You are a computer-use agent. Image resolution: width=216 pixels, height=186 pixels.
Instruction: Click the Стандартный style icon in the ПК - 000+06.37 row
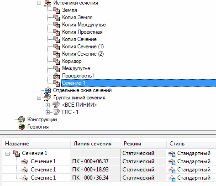pos(172,161)
